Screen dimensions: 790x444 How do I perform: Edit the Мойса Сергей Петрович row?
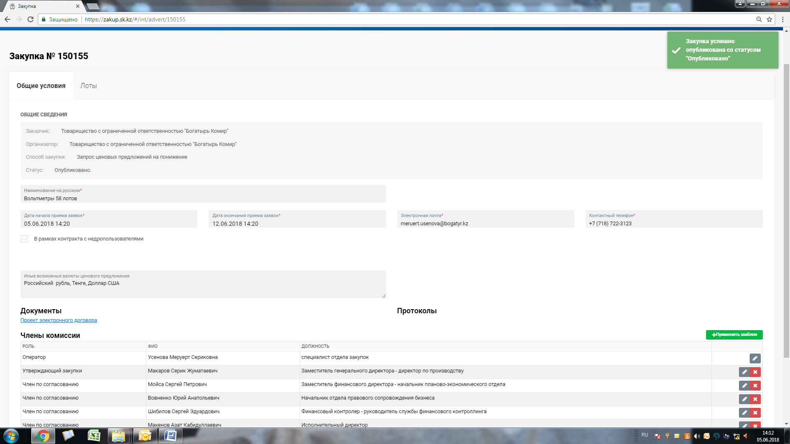pos(744,386)
